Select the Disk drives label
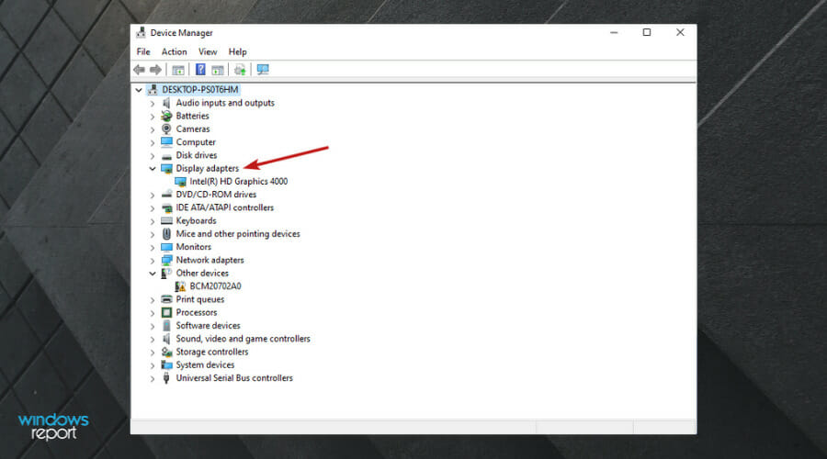This screenshot has height=459, width=827. (197, 155)
